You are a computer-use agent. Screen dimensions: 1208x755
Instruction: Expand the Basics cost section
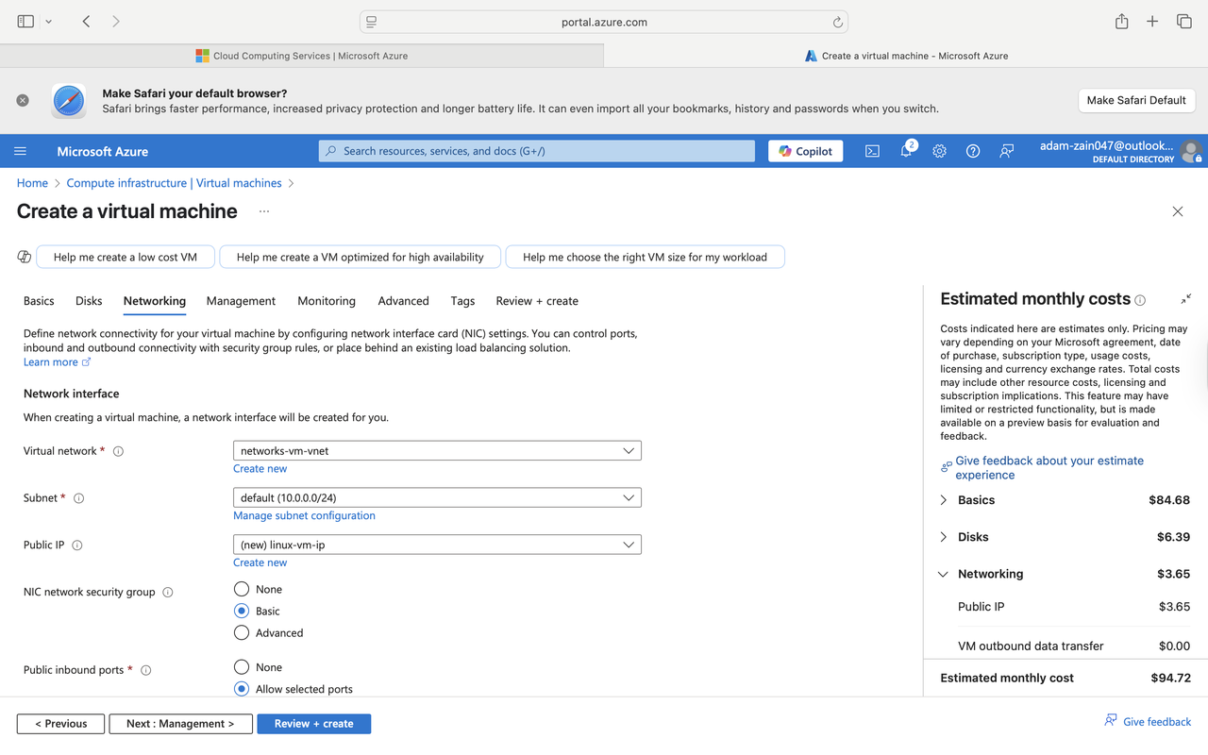point(944,500)
